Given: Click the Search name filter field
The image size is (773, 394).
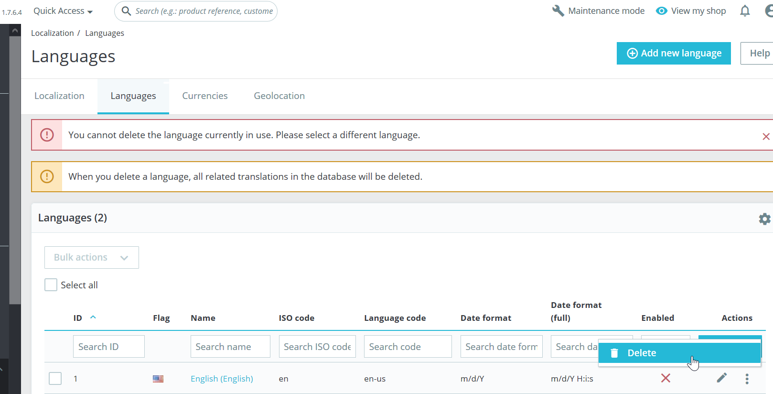Looking at the screenshot, I should tap(230, 347).
